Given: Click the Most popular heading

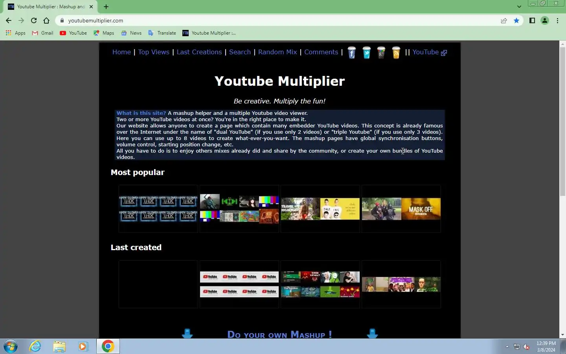Looking at the screenshot, I should coord(138,172).
